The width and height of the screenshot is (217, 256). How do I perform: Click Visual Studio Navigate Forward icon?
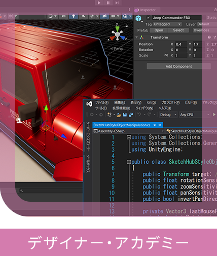point(101,115)
